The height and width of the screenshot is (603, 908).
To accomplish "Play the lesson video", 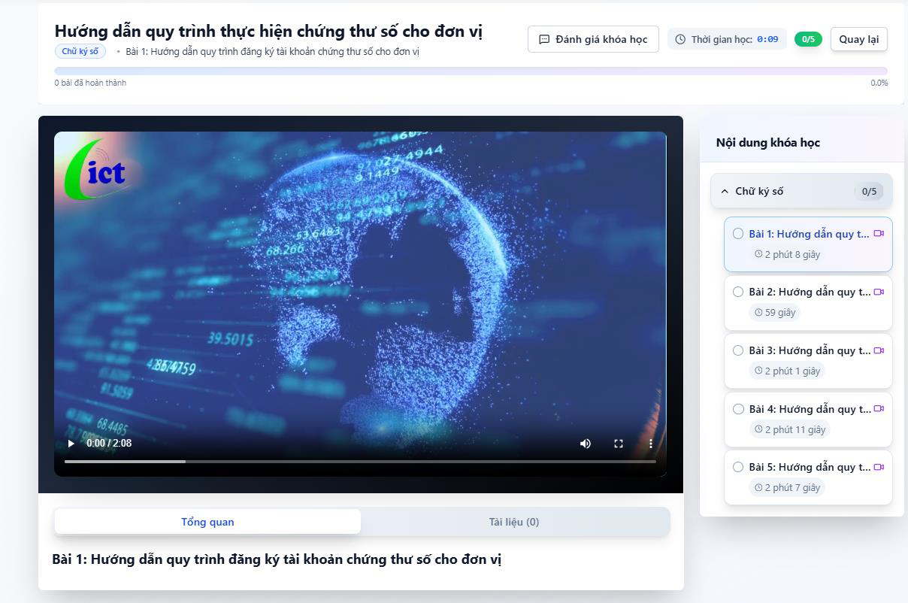I will [71, 443].
